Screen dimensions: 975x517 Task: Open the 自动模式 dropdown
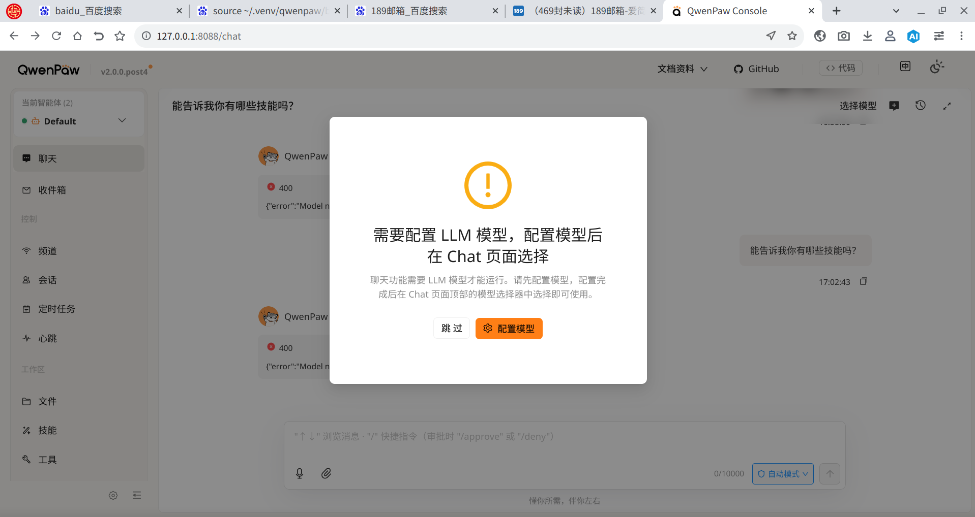(783, 474)
